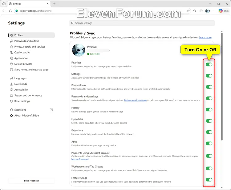Viewport: 231px width, 190px height.
Task: Open Settings and more ellipsis menu
Action: point(214,11)
